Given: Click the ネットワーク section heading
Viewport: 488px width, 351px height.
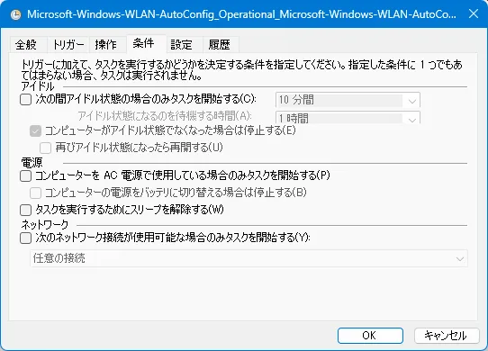Looking at the screenshot, I should click(44, 224).
